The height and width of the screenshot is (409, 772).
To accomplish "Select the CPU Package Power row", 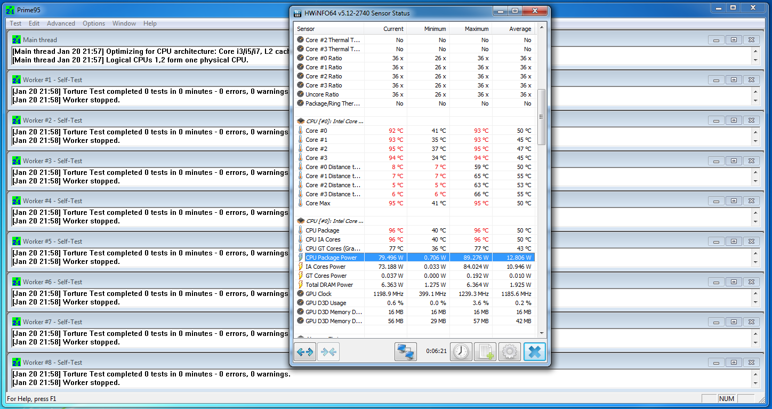I will point(331,258).
